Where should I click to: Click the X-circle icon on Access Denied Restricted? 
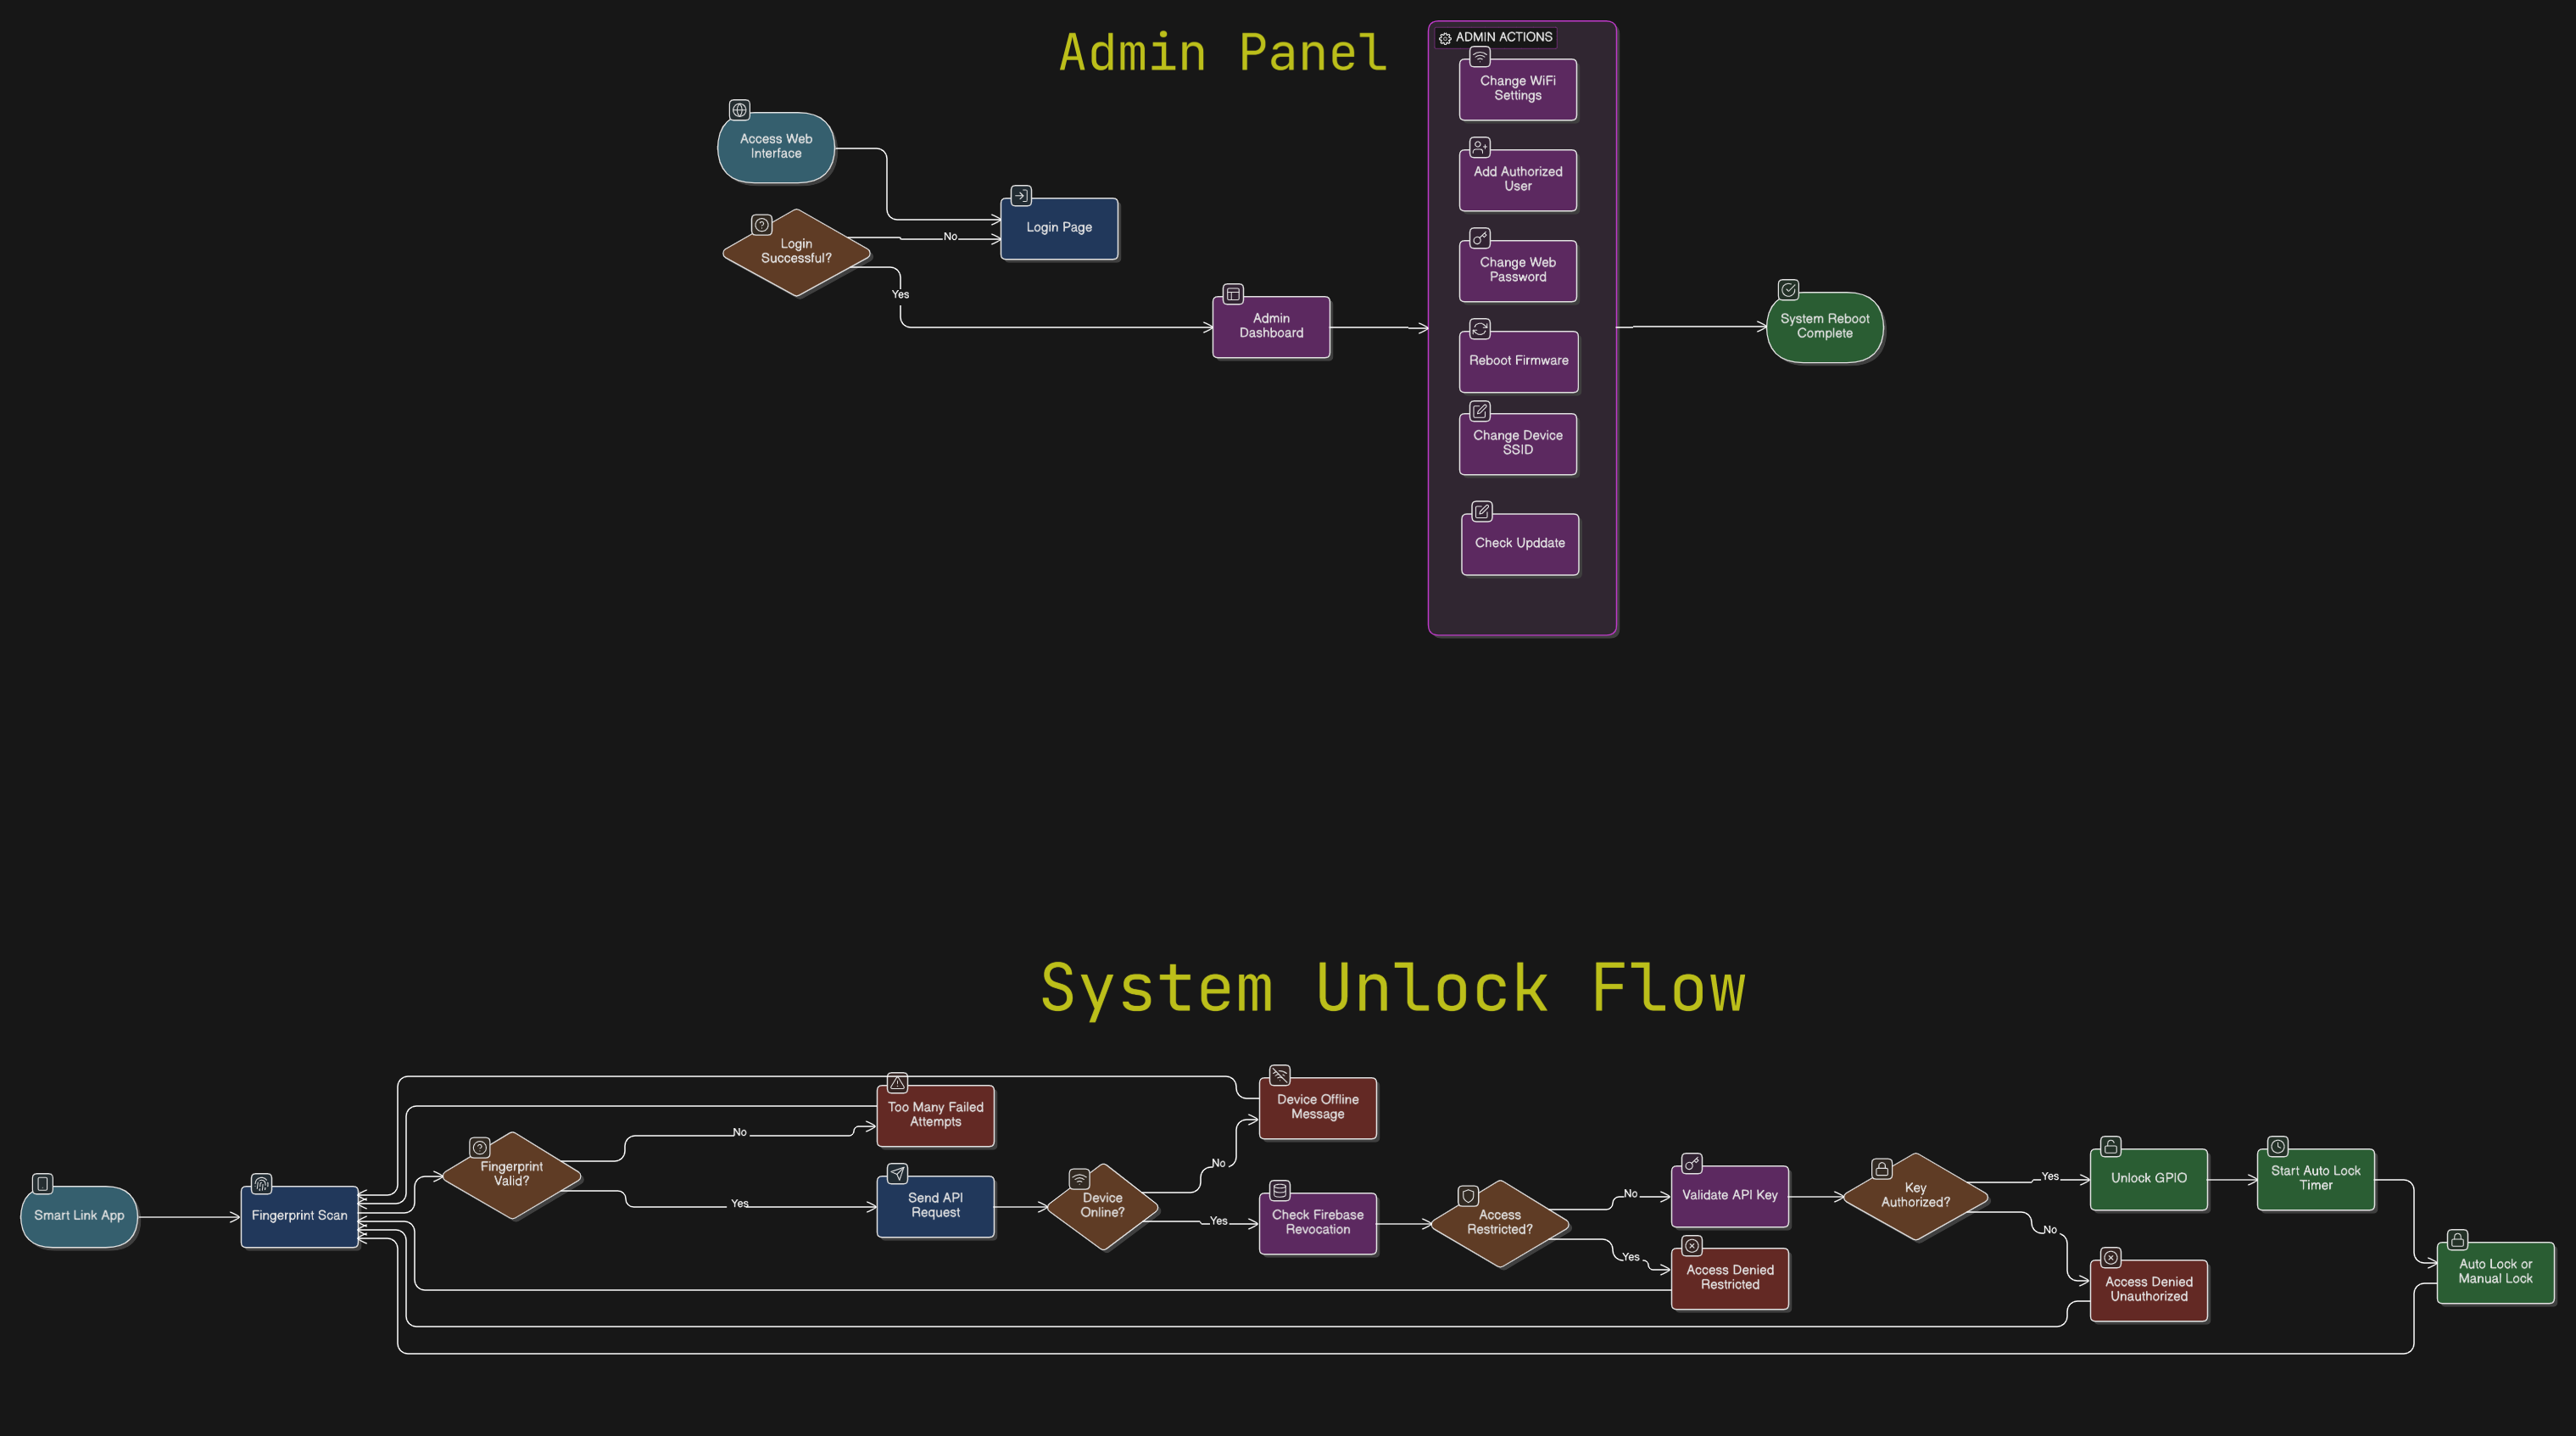pos(1692,1246)
